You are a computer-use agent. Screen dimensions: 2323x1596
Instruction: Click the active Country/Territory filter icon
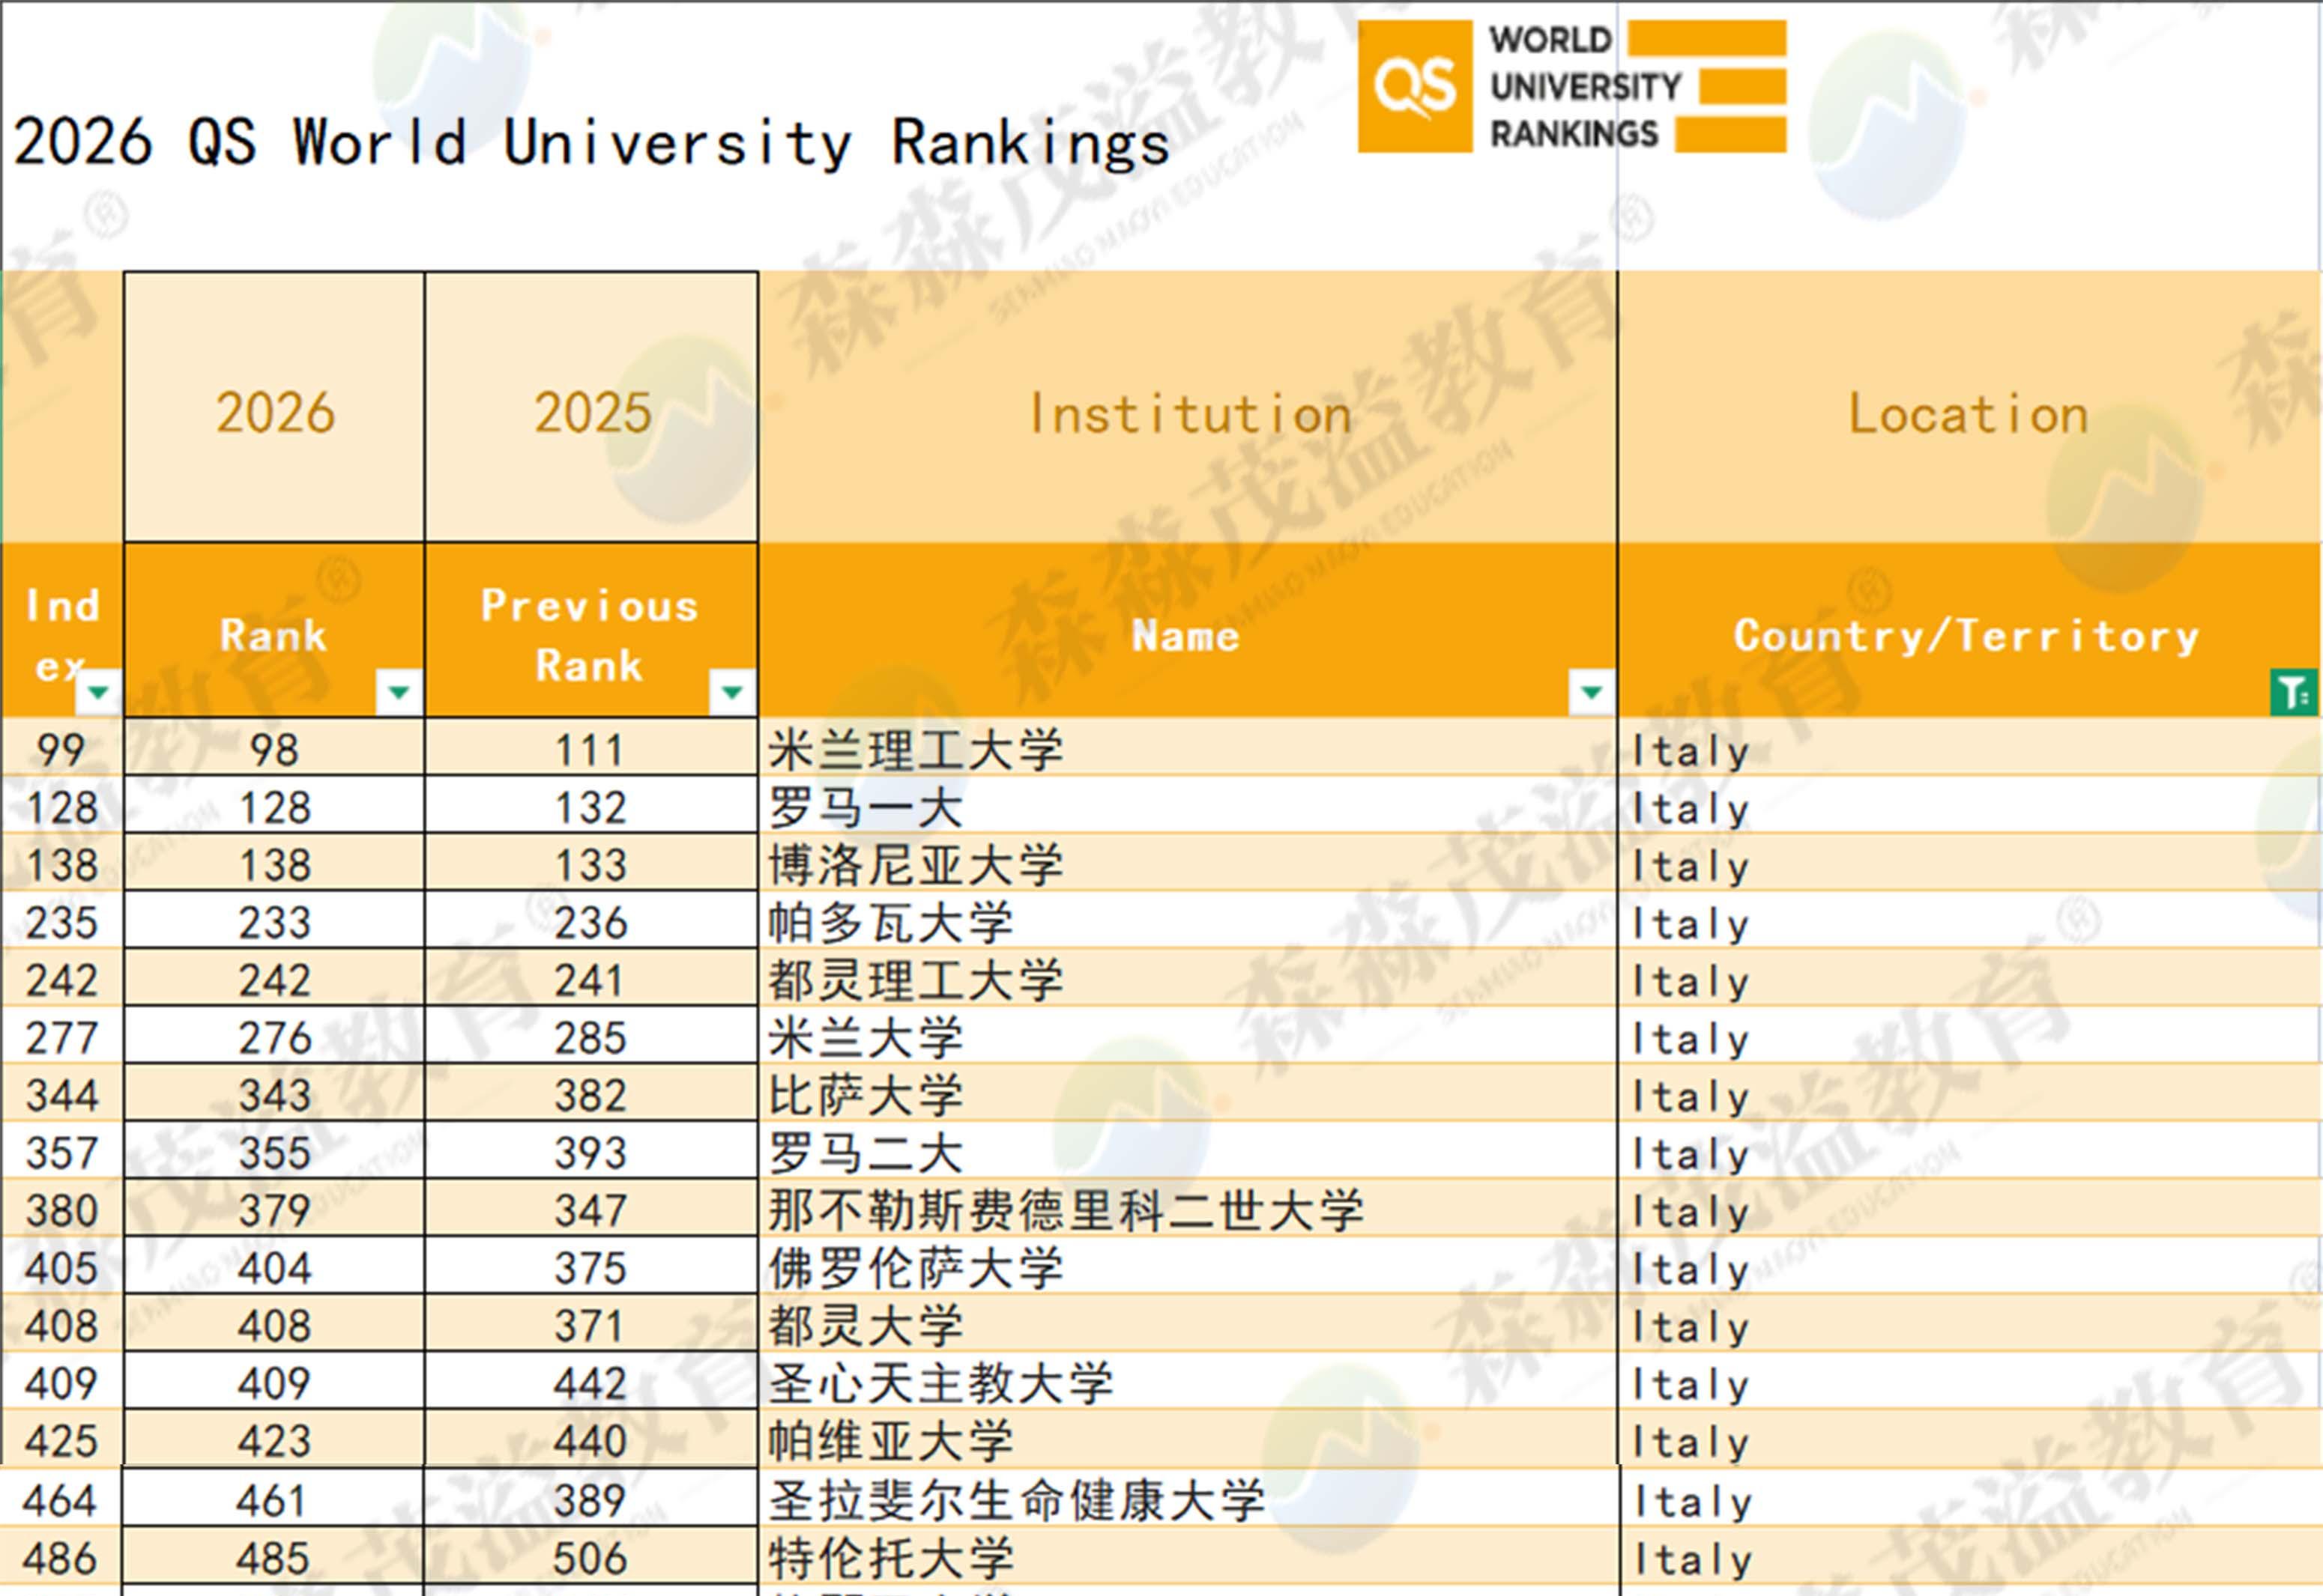[2293, 691]
